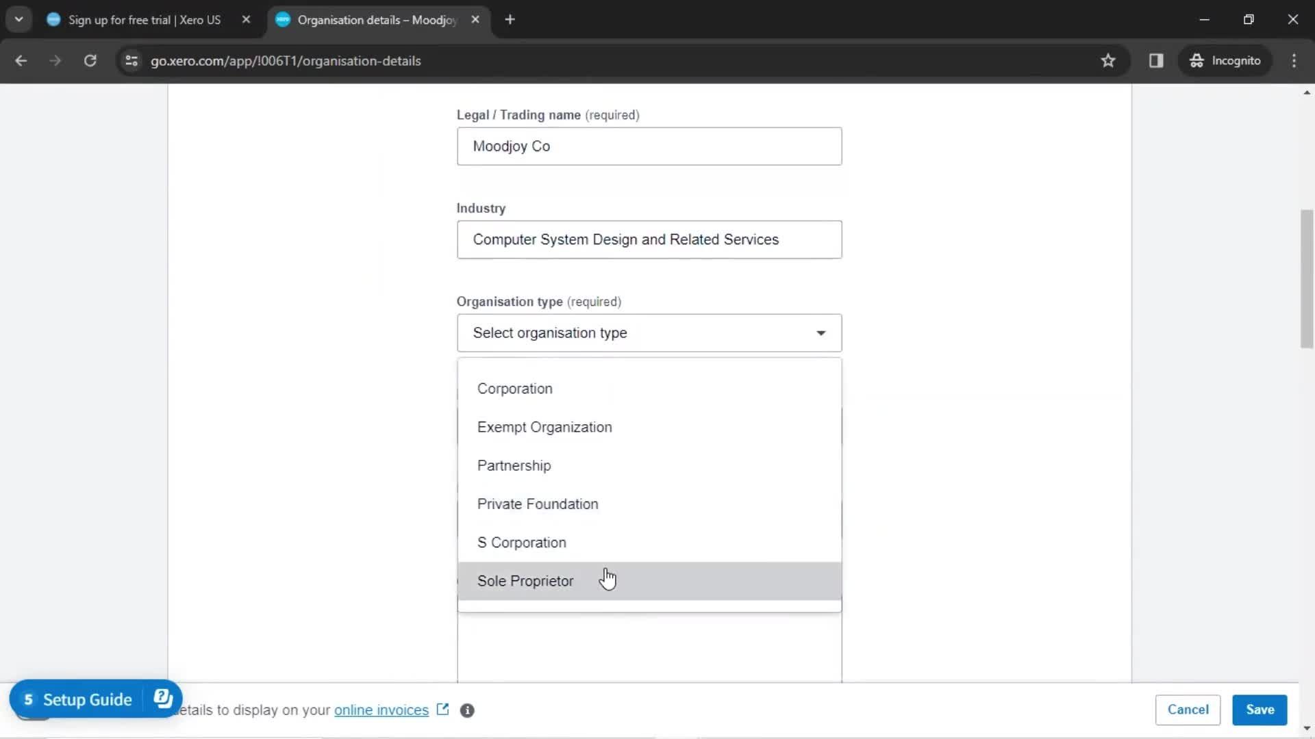
Task: Open the browser side panel
Action: [1156, 61]
